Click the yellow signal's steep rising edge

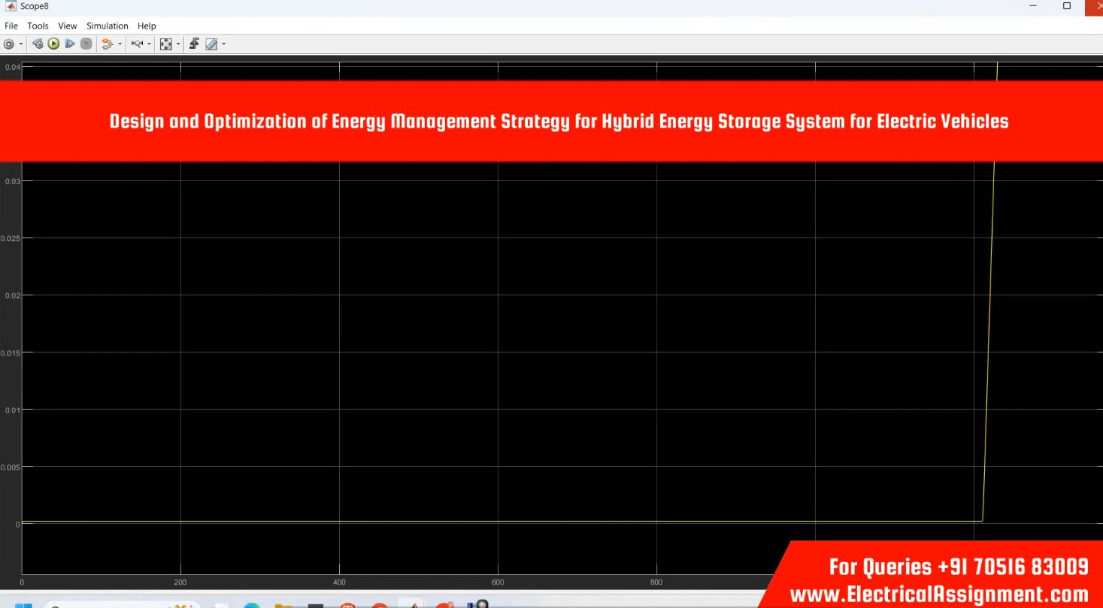pos(989,301)
